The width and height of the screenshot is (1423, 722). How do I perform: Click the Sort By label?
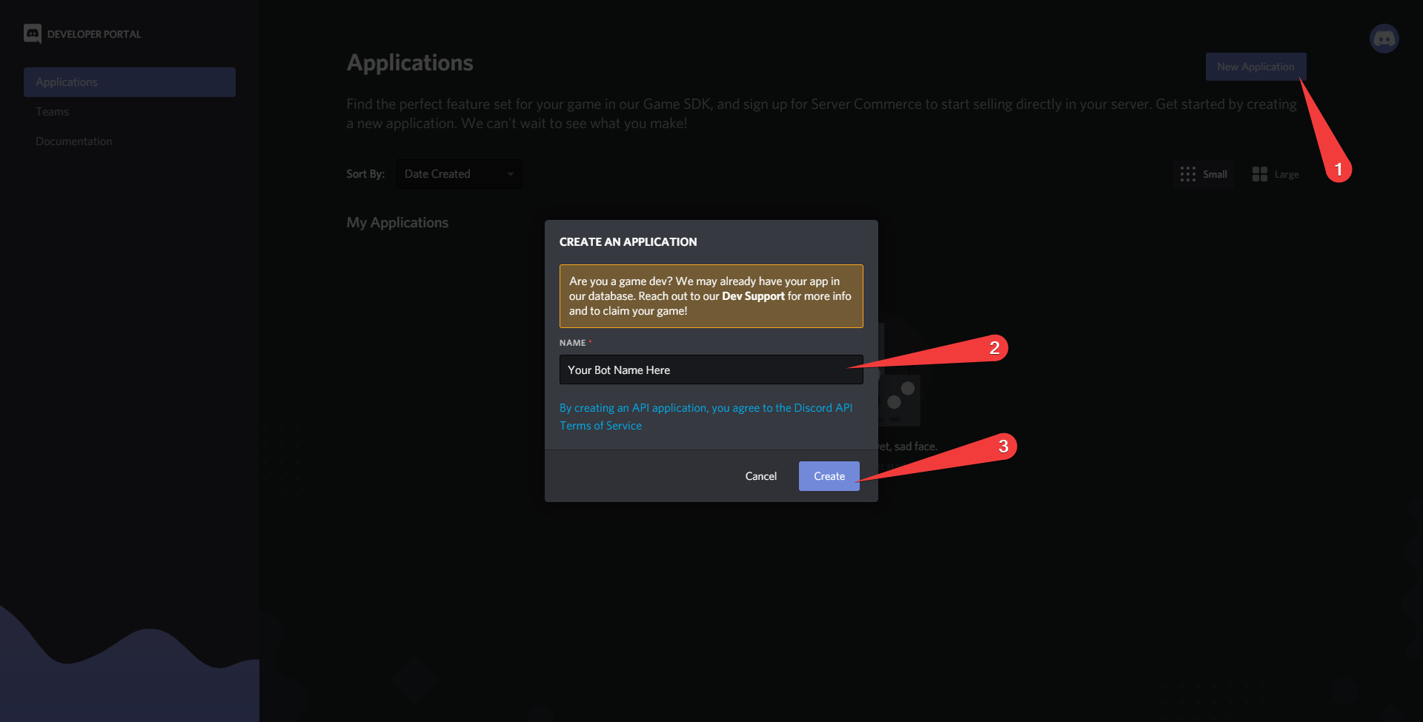point(365,174)
